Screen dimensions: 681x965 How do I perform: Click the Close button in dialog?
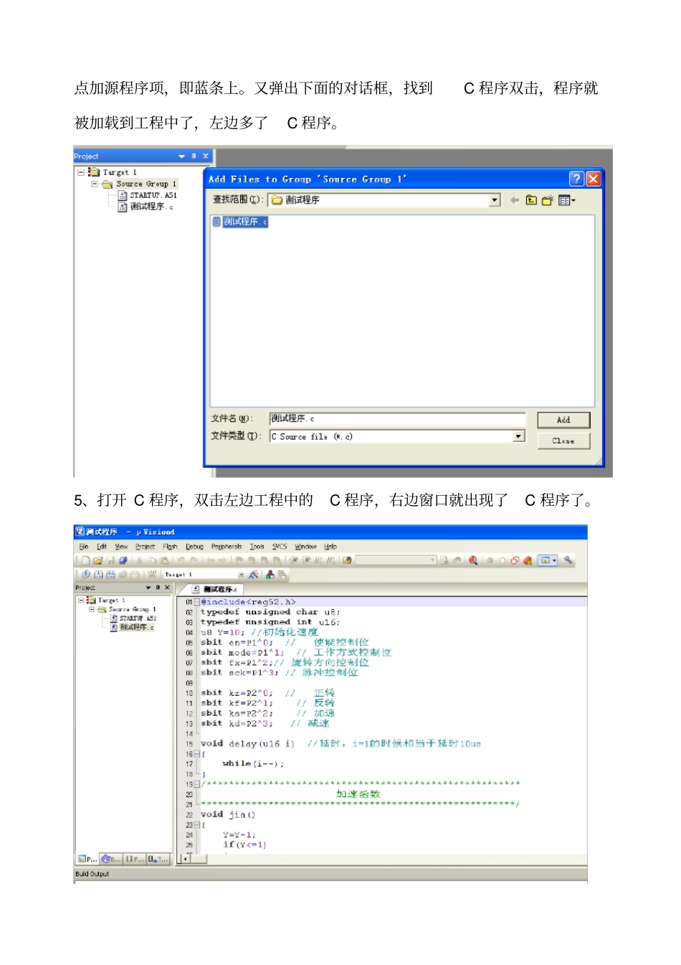[x=563, y=441]
